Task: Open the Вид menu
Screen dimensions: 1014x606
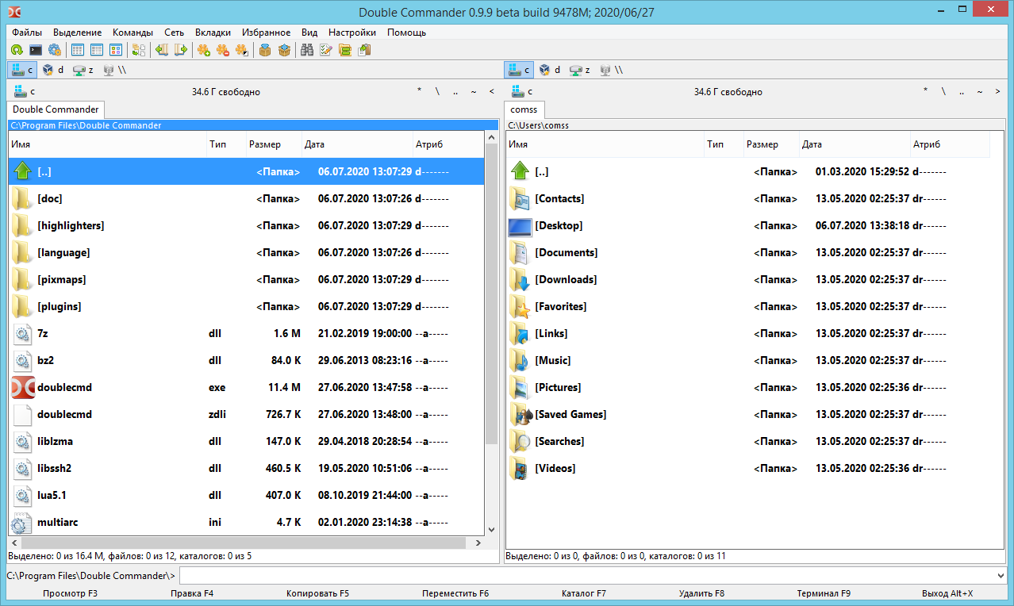Action: (x=309, y=33)
